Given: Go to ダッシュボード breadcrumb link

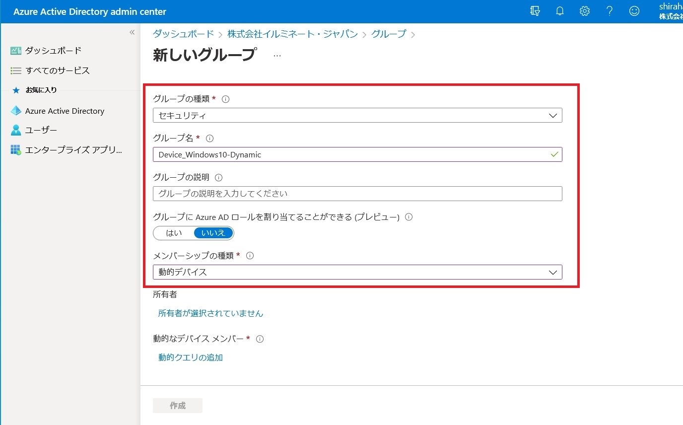Looking at the screenshot, I should coord(183,34).
